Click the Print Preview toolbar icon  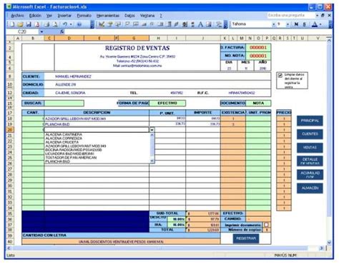(55, 24)
